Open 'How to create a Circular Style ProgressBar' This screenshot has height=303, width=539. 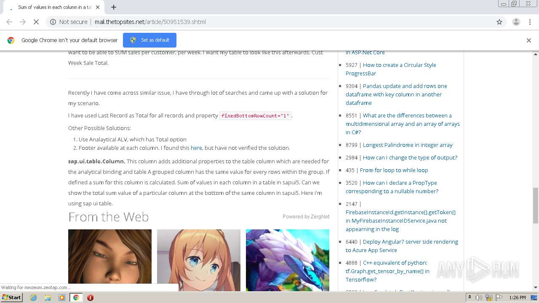click(x=391, y=69)
